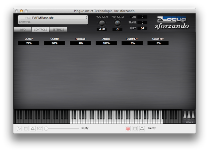Click the CC010 value box showing 50%
Image resolution: width=209 pixels, height=152 pixels.
click(54, 43)
